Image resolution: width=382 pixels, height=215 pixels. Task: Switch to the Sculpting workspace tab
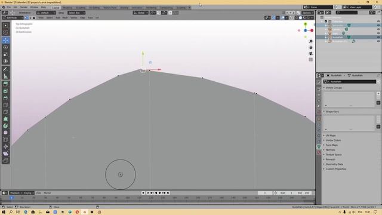click(x=81, y=8)
